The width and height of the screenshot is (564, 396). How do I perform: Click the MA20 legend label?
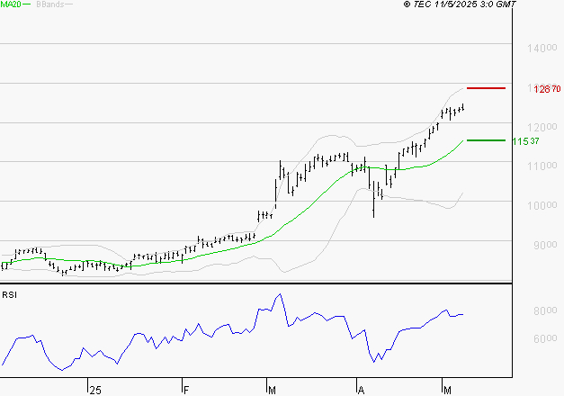tap(10, 5)
